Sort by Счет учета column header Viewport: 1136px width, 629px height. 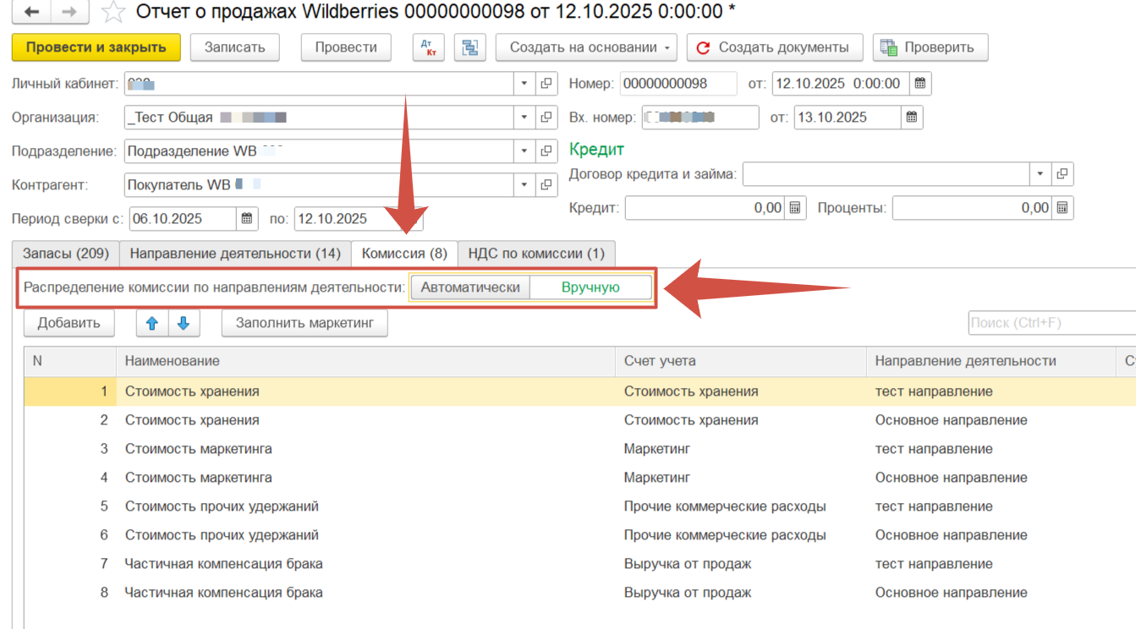741,361
